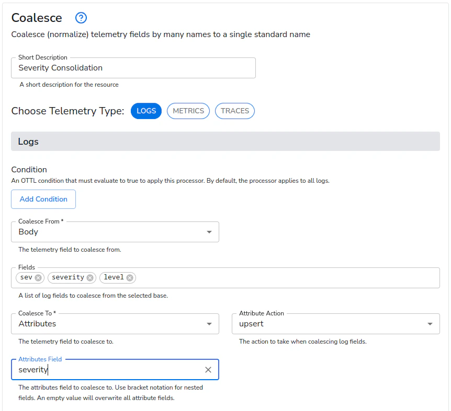Clear the Attributes Field text
The height and width of the screenshot is (411, 451).
click(x=208, y=370)
